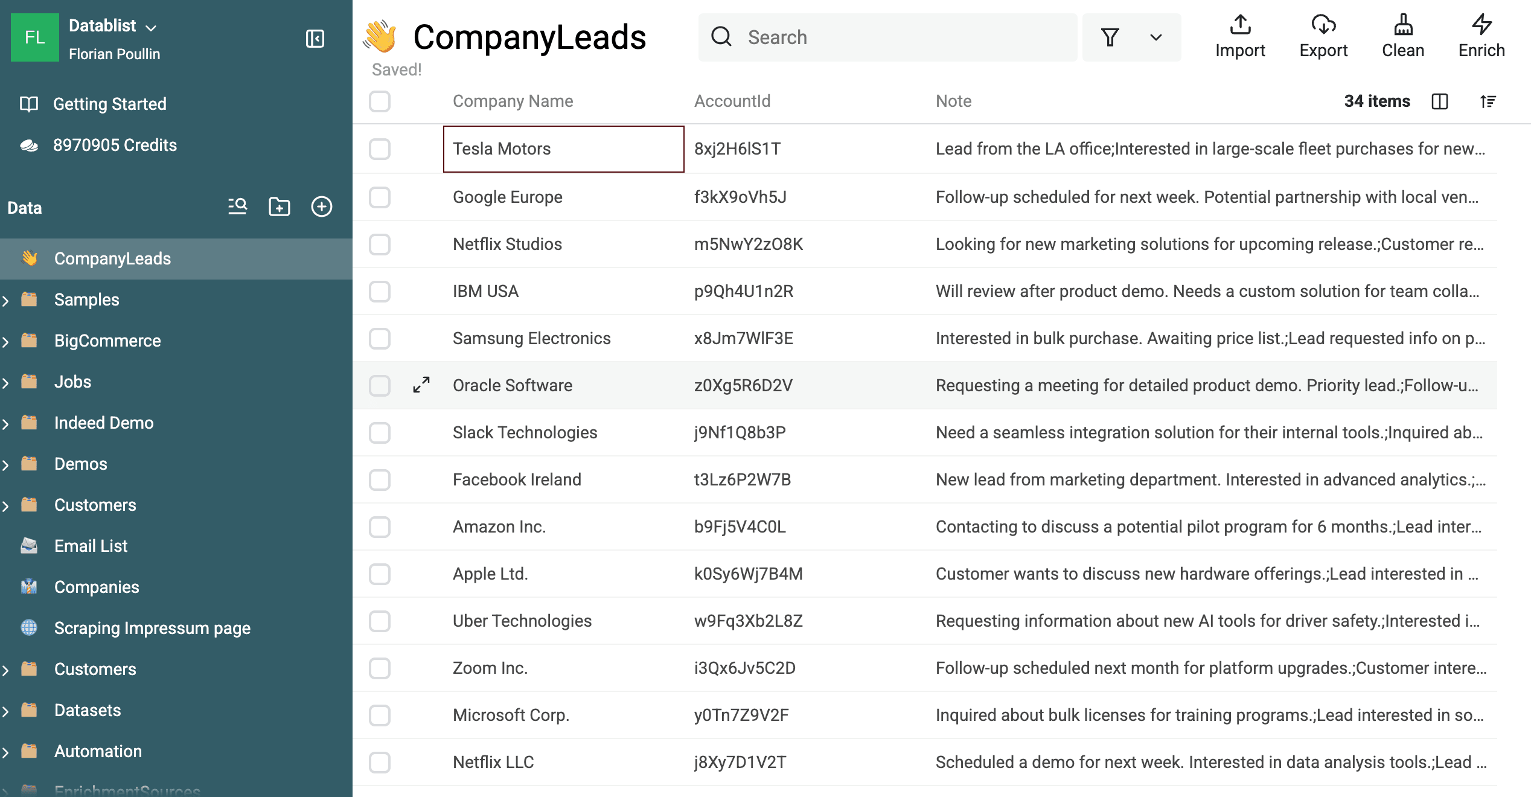Expand the BigCommerce folder
1531x797 pixels.
pos(6,341)
